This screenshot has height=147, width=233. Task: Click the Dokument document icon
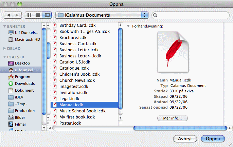[x=11, y=90]
